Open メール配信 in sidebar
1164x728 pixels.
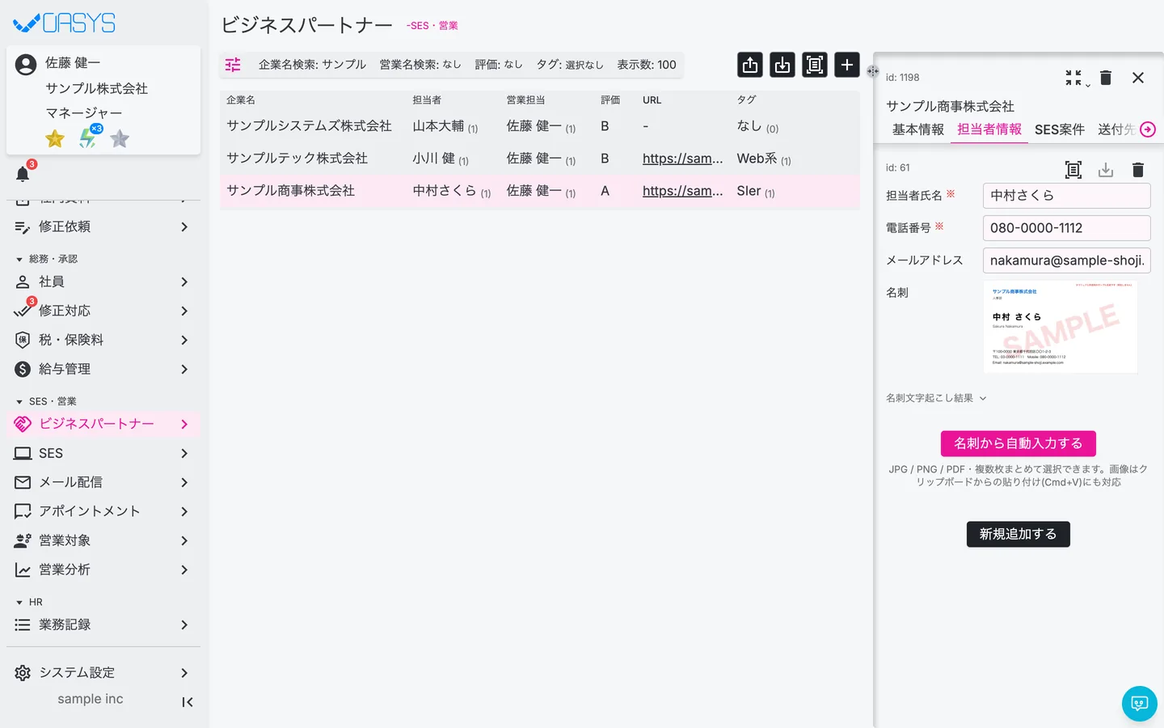pos(103,482)
